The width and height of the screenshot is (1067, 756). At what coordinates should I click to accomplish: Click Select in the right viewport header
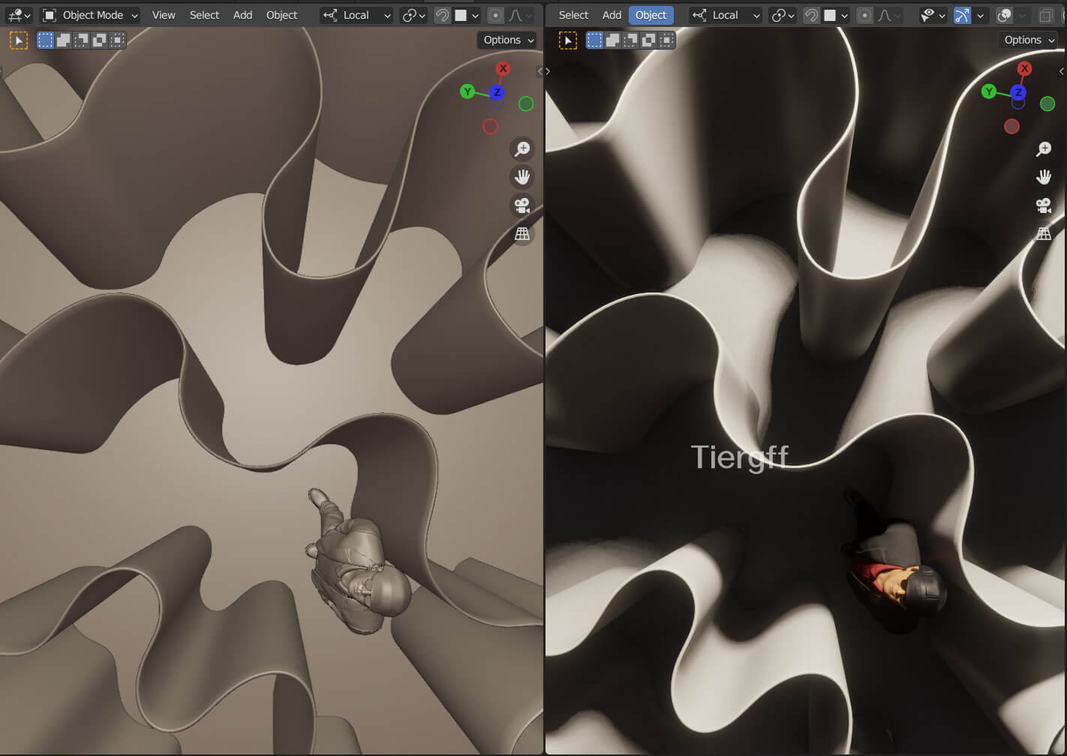pyautogui.click(x=573, y=15)
